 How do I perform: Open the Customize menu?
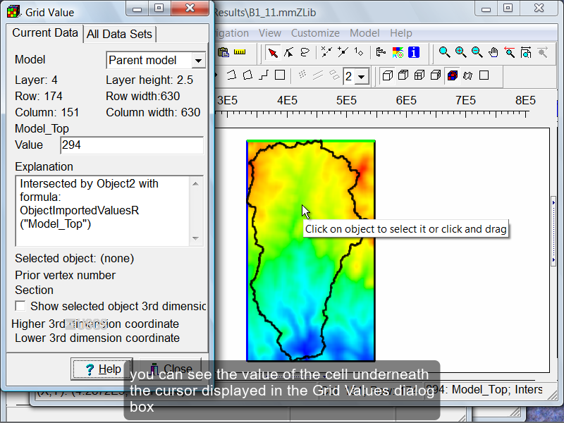[315, 33]
